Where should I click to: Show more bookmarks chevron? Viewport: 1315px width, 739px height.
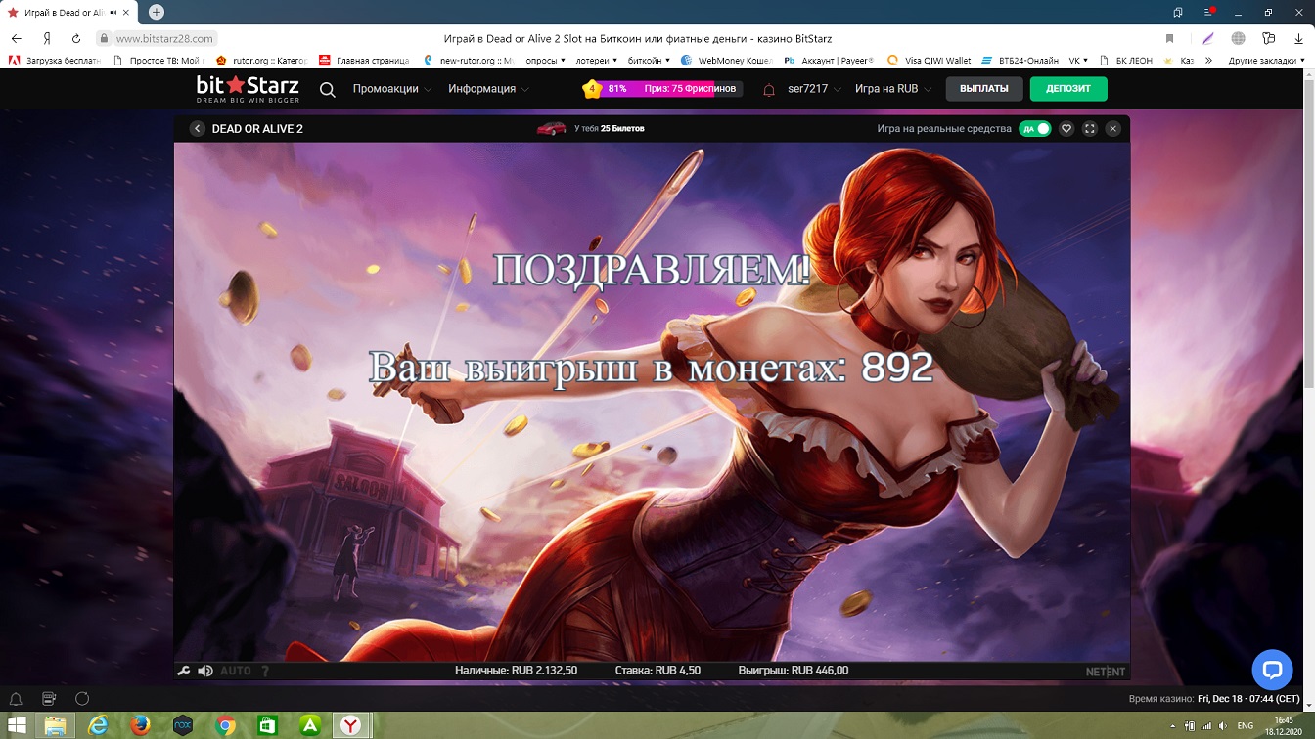(1208, 60)
